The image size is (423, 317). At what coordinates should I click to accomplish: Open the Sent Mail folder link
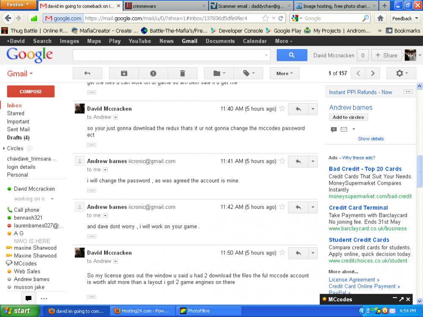pyautogui.click(x=18, y=129)
